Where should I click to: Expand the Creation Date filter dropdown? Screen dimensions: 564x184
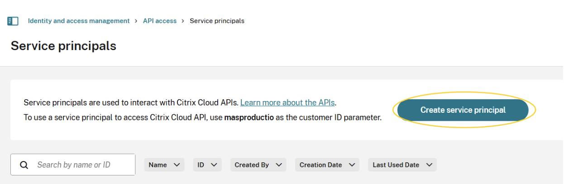coord(327,165)
